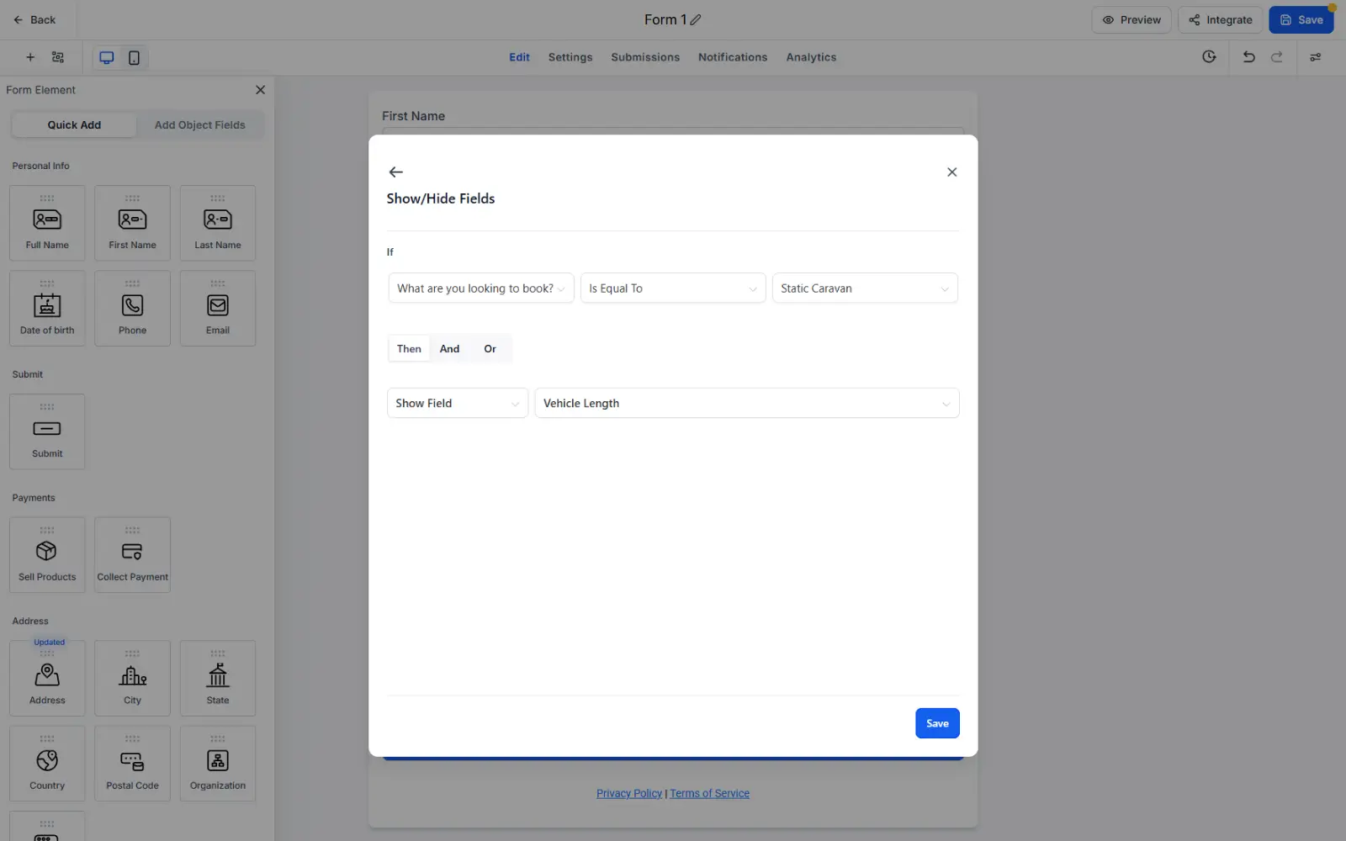
Task: Undo the last change
Action: point(1249,57)
